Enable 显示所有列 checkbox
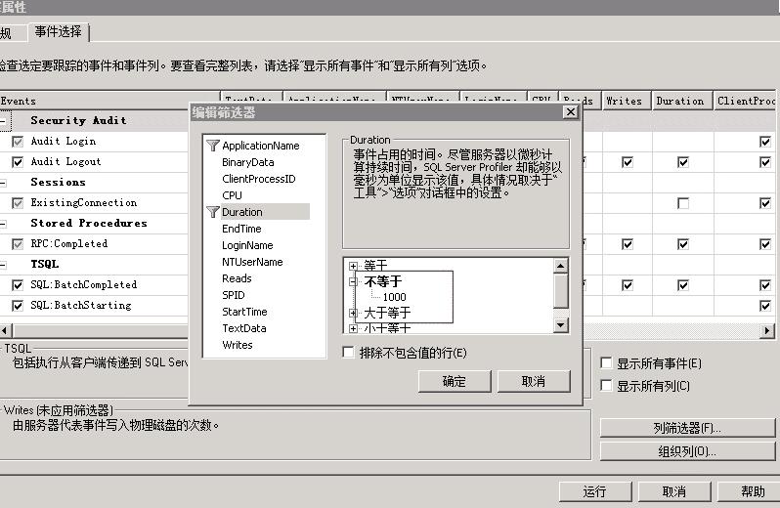Screen dimensions: 780x508 [606, 385]
